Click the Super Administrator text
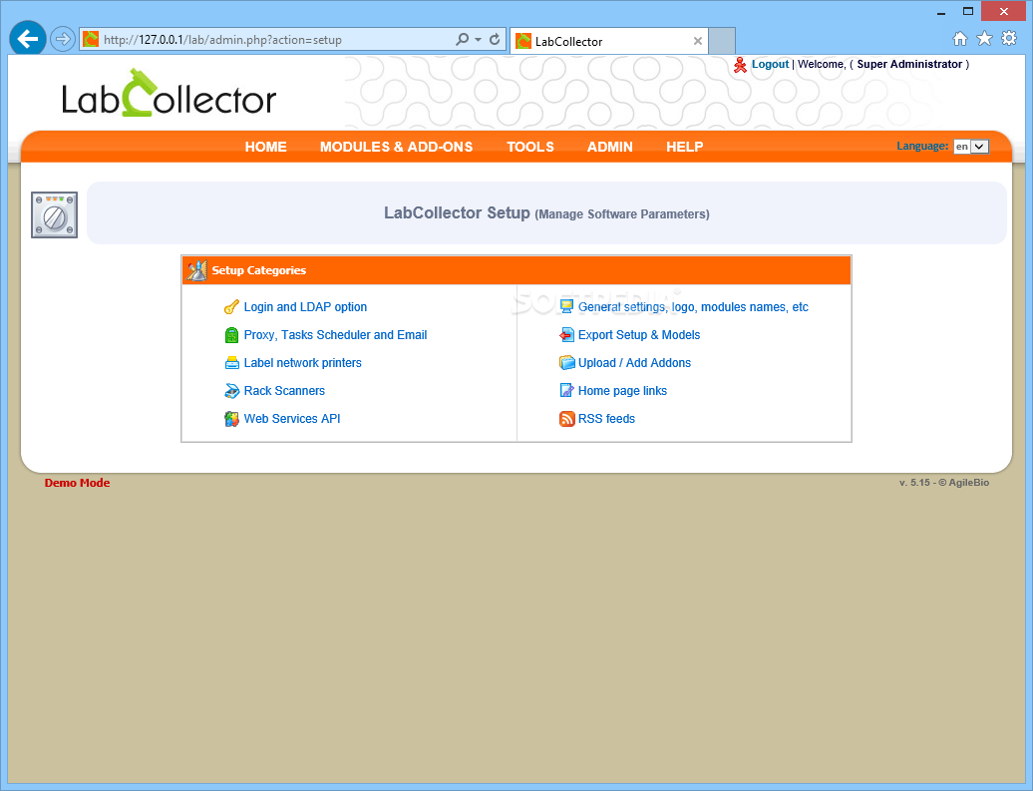 909,64
